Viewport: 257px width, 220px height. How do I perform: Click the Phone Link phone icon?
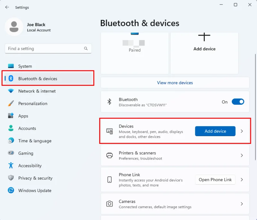click(x=110, y=180)
